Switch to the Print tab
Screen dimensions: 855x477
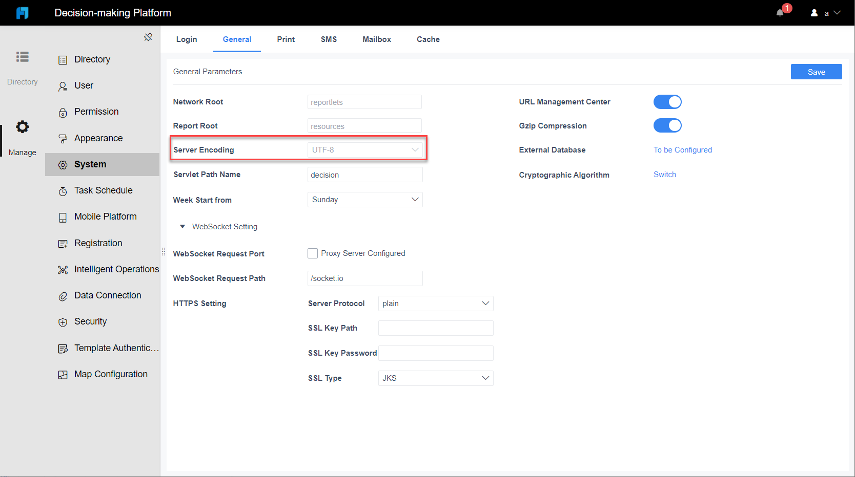click(x=286, y=39)
